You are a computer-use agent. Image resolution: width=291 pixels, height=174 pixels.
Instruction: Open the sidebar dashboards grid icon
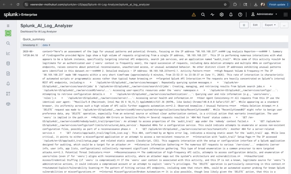(8, 94)
